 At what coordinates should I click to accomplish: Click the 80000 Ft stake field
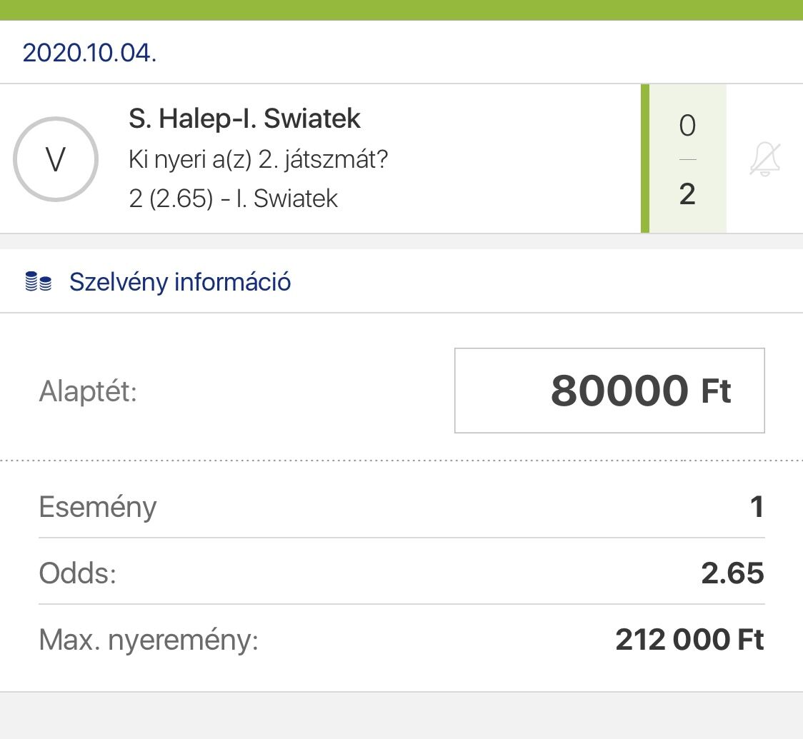(609, 391)
